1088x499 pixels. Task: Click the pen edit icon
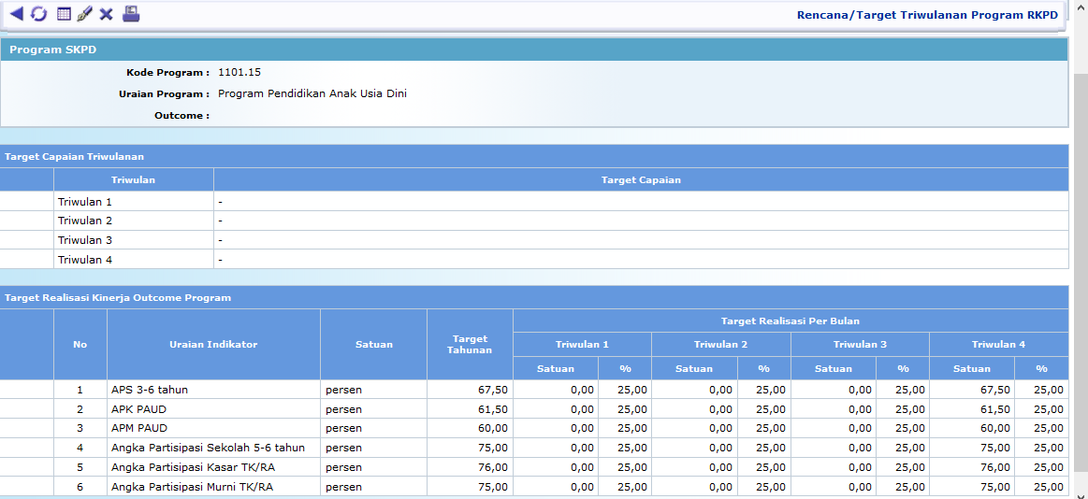pos(84,14)
